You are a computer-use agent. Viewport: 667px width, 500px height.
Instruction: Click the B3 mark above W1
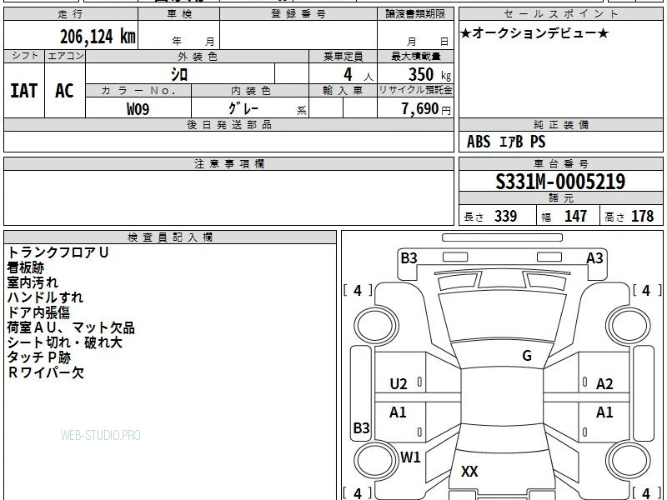coord(362,427)
